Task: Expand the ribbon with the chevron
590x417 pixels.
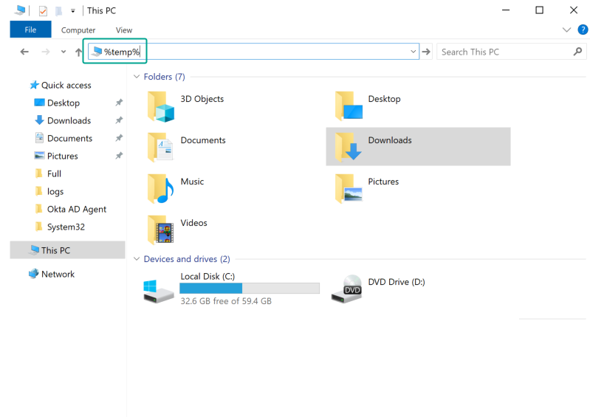Action: click(566, 30)
